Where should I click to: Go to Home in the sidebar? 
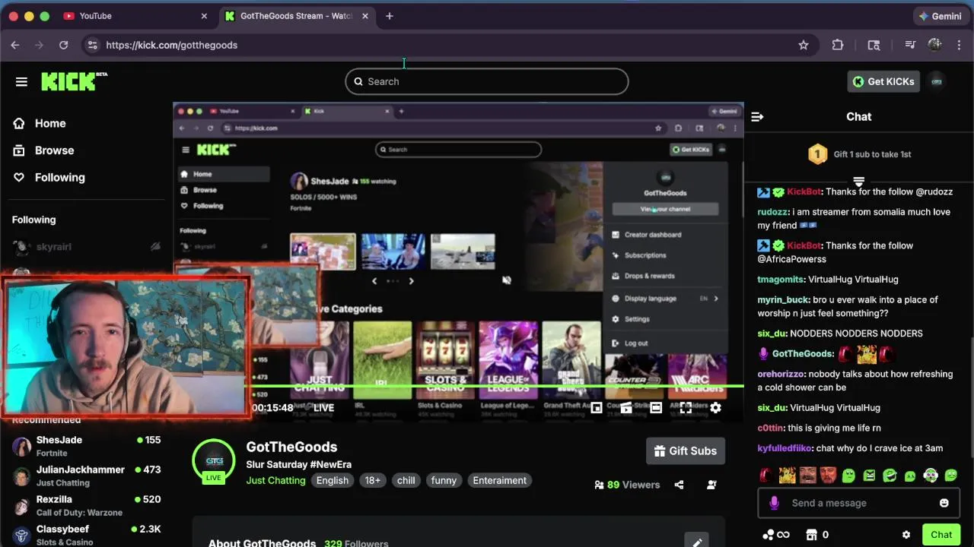coord(49,123)
